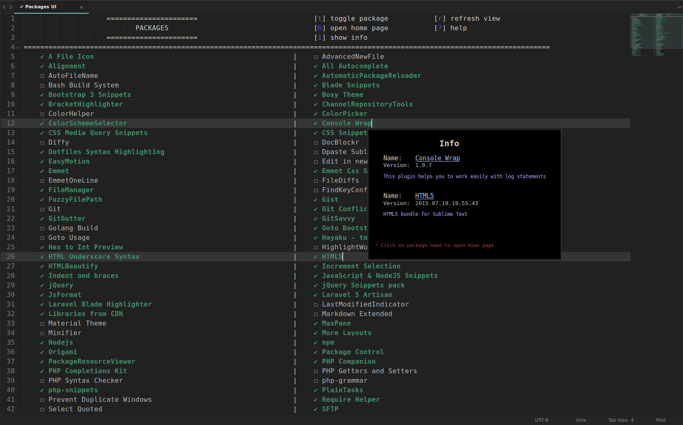Select the Golang Build package
Screen dimensions: 683x425
73,228
